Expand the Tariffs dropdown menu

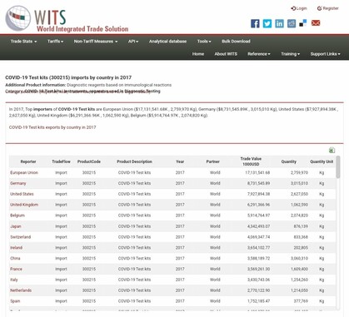pyautogui.click(x=55, y=42)
